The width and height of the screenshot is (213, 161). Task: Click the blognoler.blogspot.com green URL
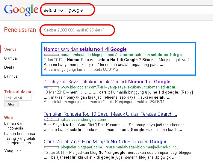pyautogui.click(x=120, y=147)
